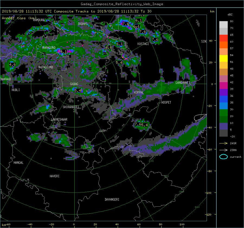Click the yellow 24SR arrow legend icon
Screen dimensions: 244x228
click(223, 143)
